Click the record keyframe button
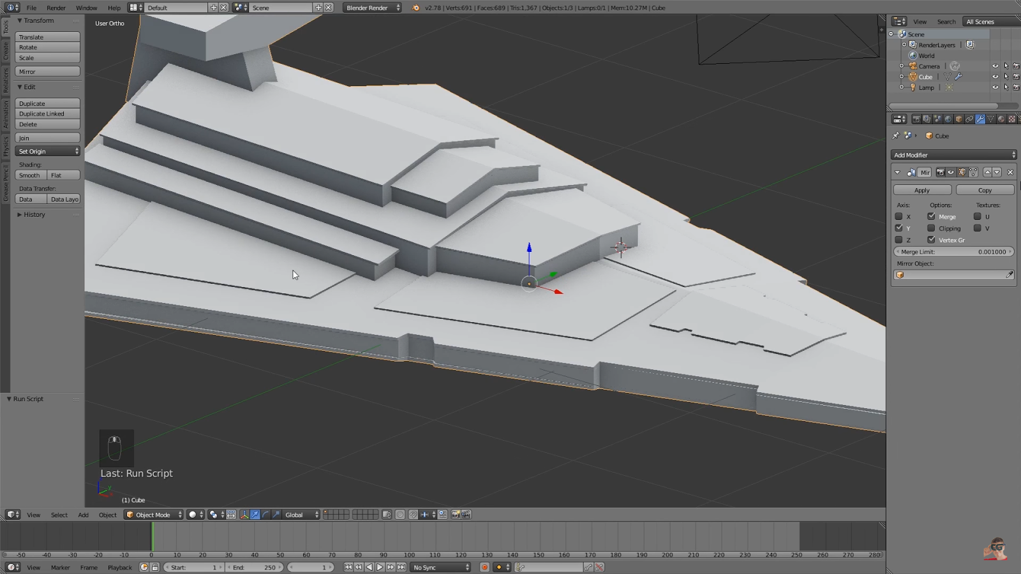This screenshot has width=1021, height=574. tap(484, 567)
